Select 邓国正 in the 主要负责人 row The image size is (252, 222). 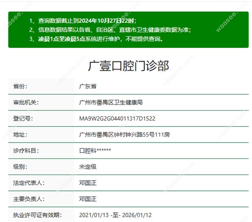(x=88, y=199)
